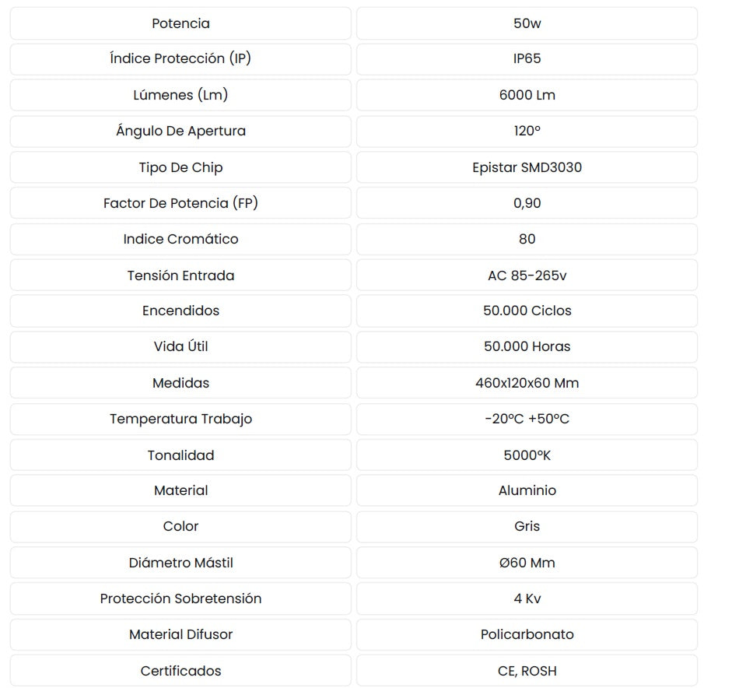Select the Ángulo De Apertura label
Viewport: 746px width, 688px height.
[180, 131]
